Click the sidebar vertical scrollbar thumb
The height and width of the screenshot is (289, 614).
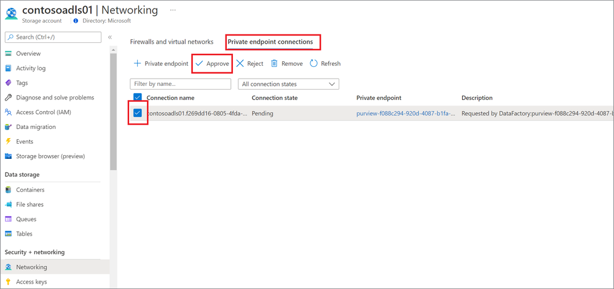(113, 112)
